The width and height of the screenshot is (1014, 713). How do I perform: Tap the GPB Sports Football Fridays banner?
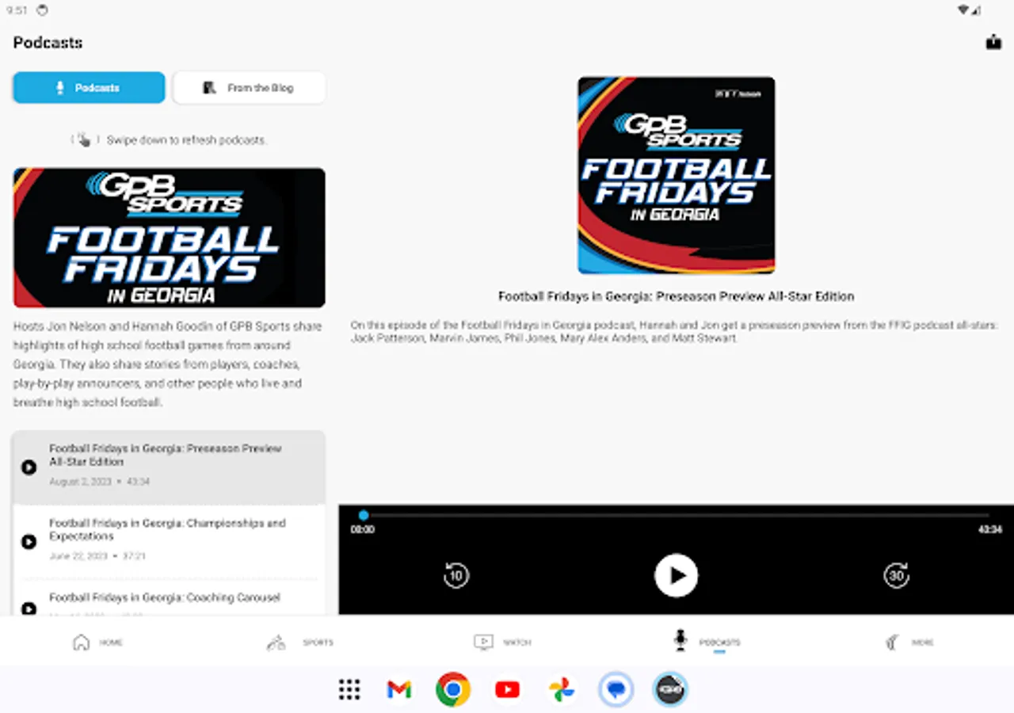[169, 238]
